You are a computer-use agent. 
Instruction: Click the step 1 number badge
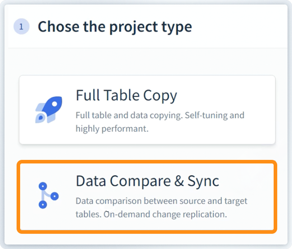21,27
